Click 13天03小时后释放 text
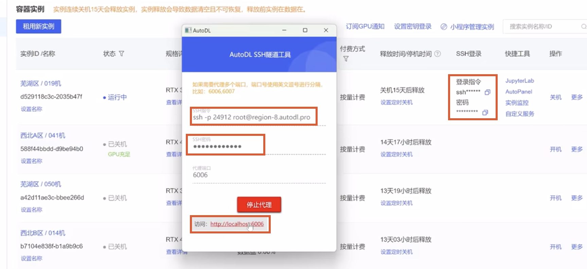 [x=406, y=240]
